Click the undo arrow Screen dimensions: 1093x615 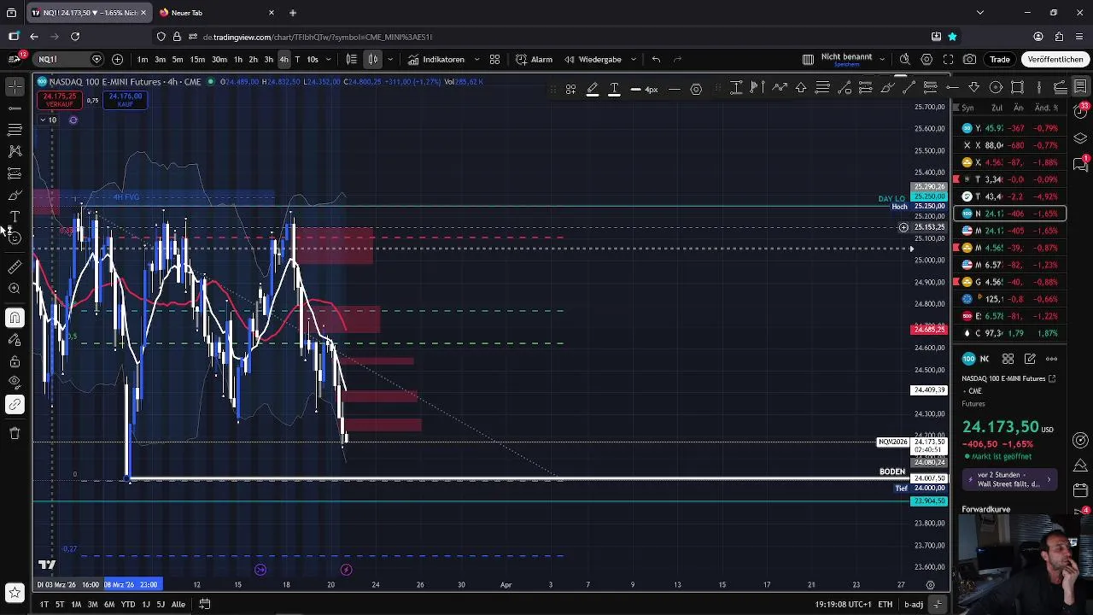tap(656, 59)
